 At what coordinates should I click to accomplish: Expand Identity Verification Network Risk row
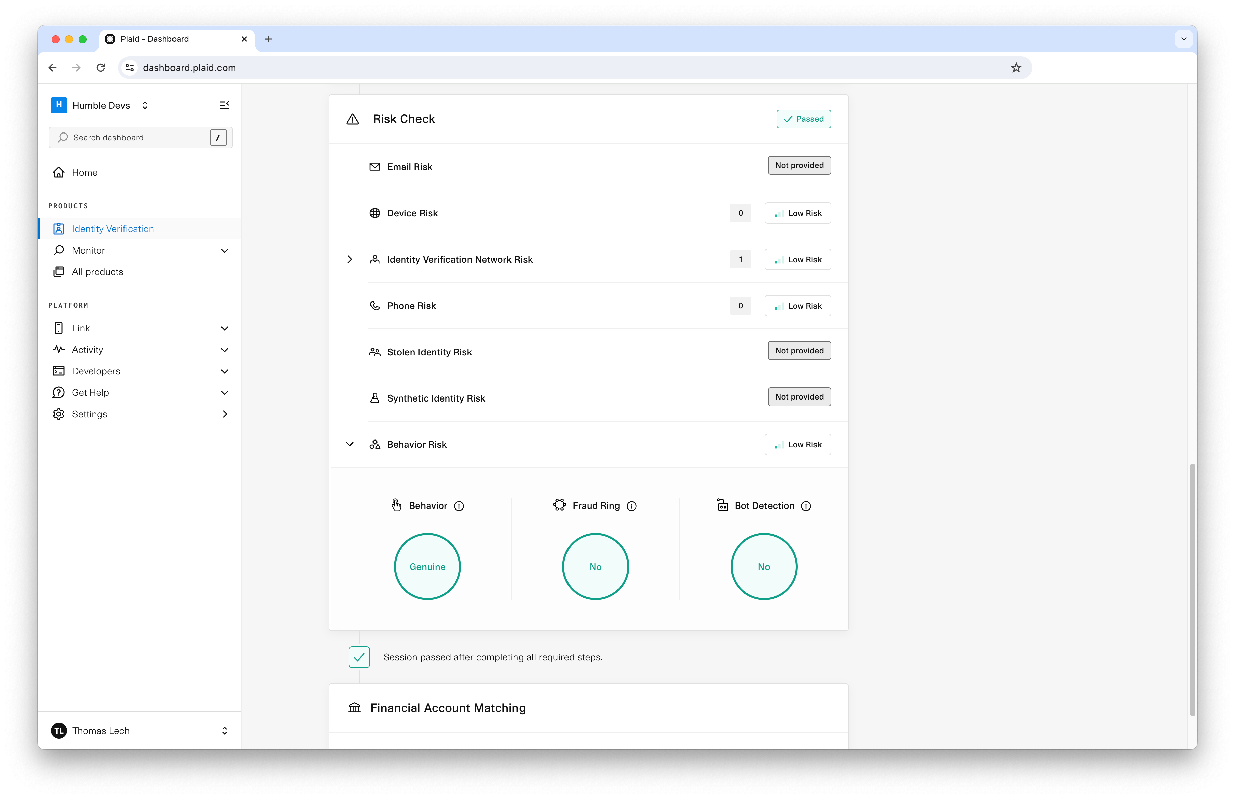point(350,259)
